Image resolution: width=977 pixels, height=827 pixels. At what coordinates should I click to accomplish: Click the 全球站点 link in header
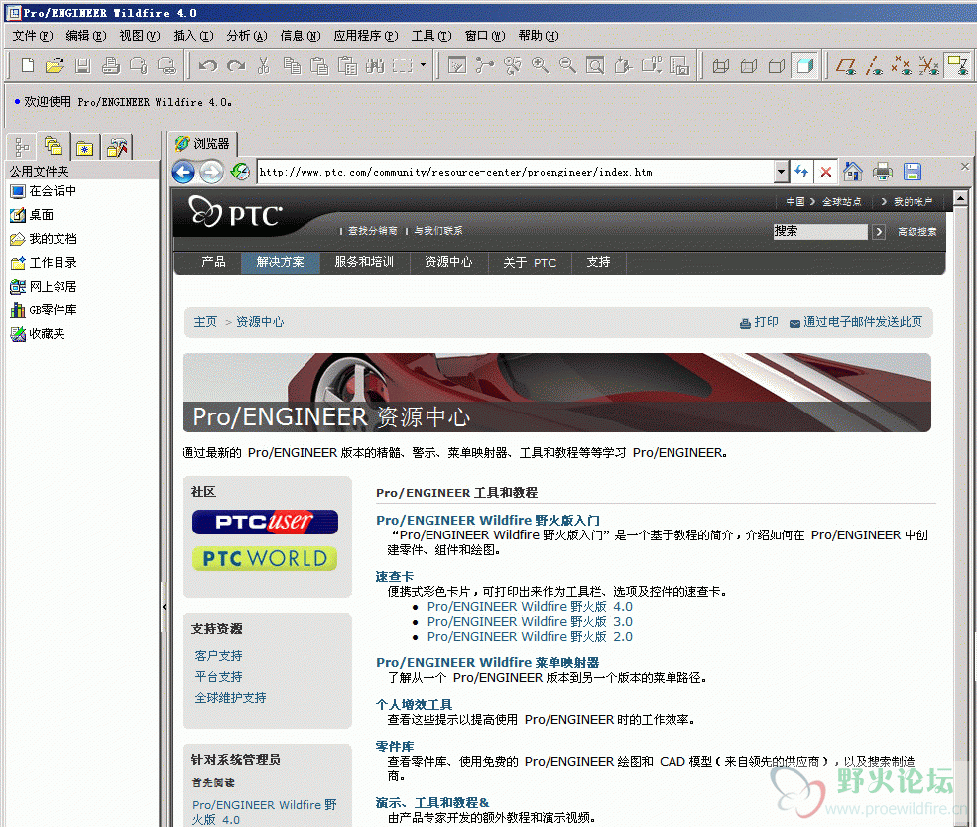(841, 201)
